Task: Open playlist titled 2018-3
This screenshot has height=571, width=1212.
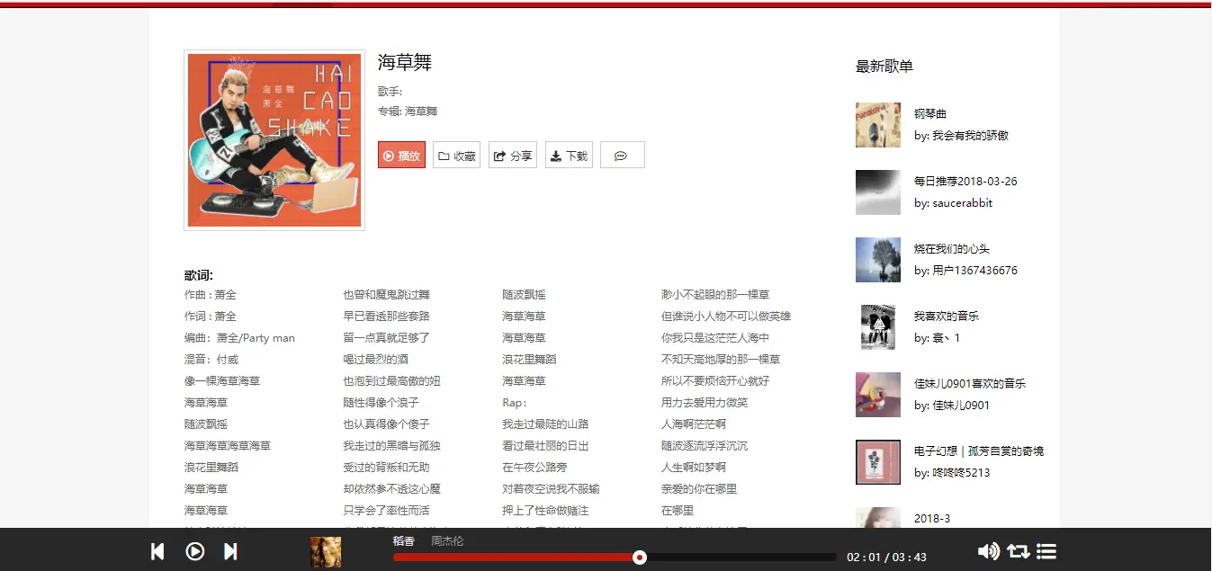Action: point(932,519)
